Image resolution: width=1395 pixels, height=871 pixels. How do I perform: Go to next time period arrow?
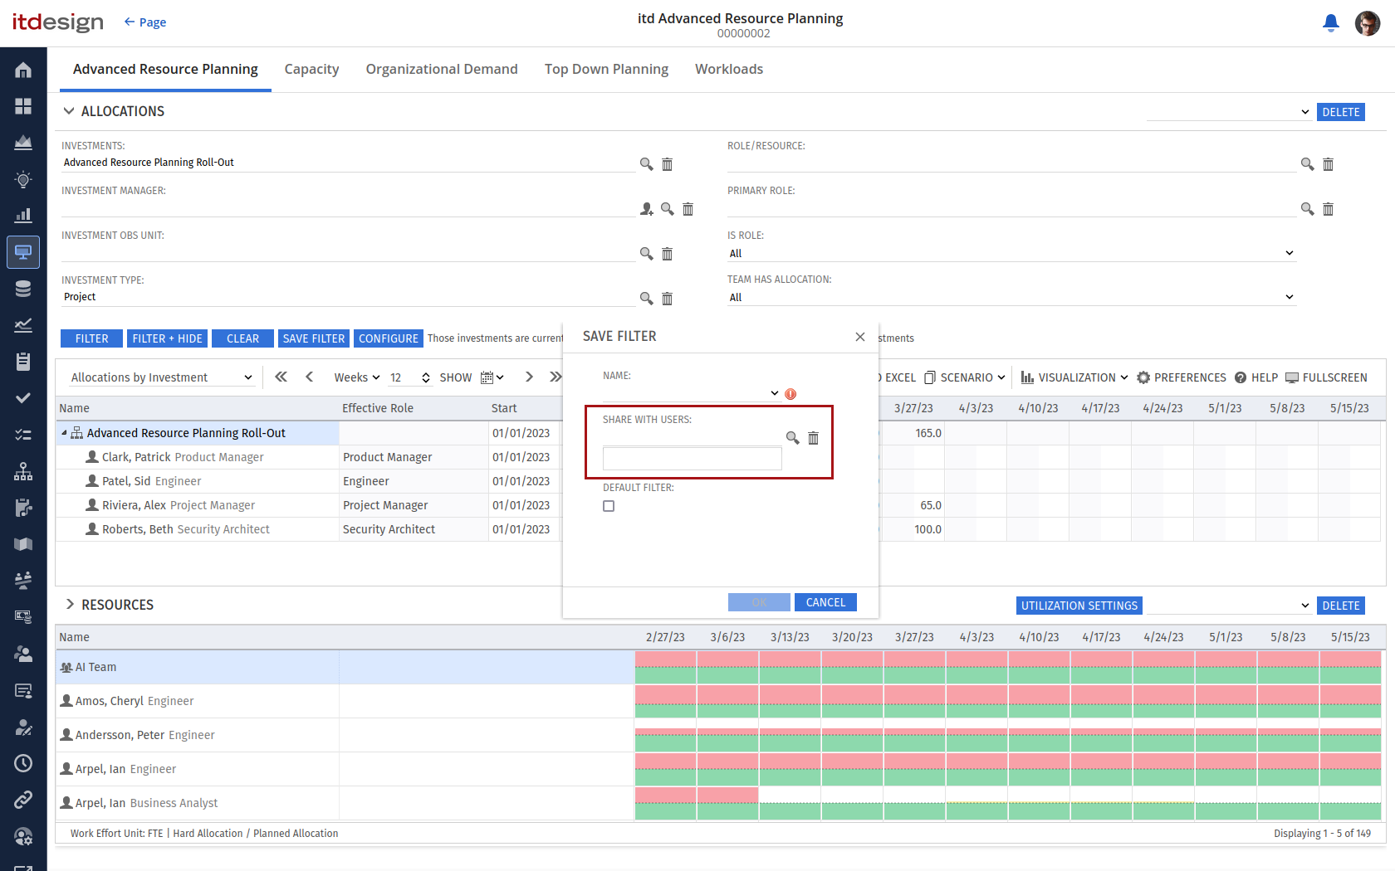click(529, 377)
